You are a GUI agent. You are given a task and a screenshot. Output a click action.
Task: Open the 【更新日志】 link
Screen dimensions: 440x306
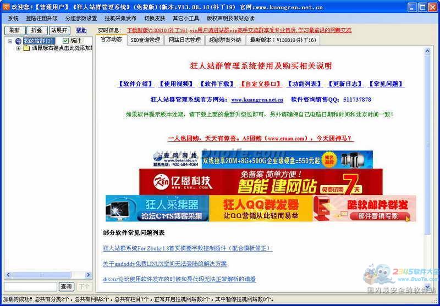[x=345, y=84]
